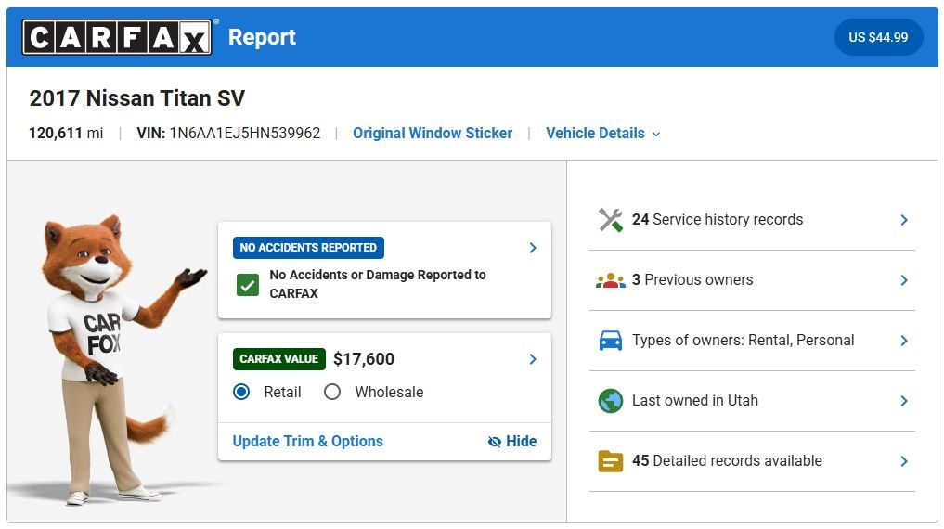Select the Wholesale radio button
Image resolution: width=944 pixels, height=529 pixels.
[x=332, y=392]
